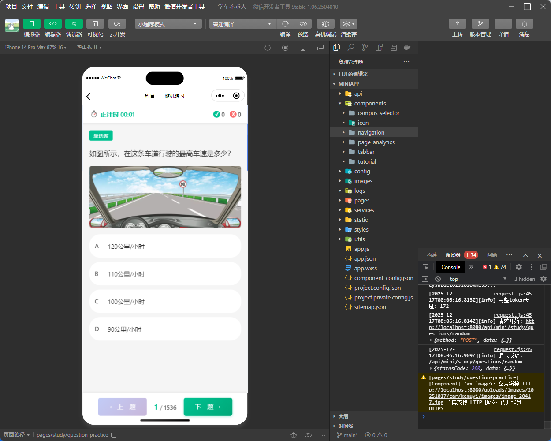Viewport: 551px width, 441px height.
Task: Open real device debugging (真机调试)
Action: tap(325, 24)
